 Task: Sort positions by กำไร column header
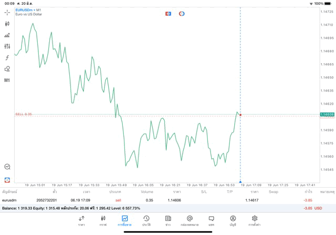coord(309,192)
